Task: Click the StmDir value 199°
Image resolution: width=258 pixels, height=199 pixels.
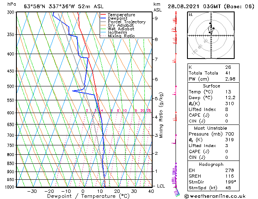Action: click(x=231, y=182)
